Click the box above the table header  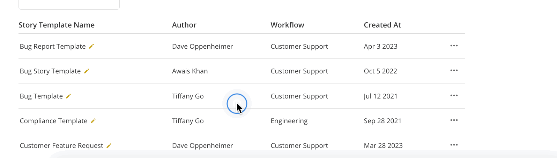[x=69, y=5]
